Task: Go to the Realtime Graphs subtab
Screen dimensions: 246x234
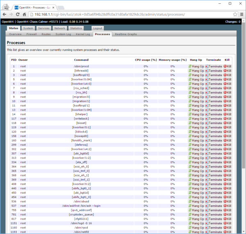Action: tap(126, 34)
